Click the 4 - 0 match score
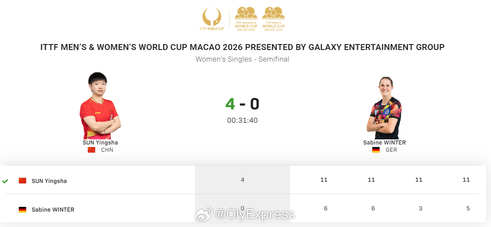 click(243, 104)
